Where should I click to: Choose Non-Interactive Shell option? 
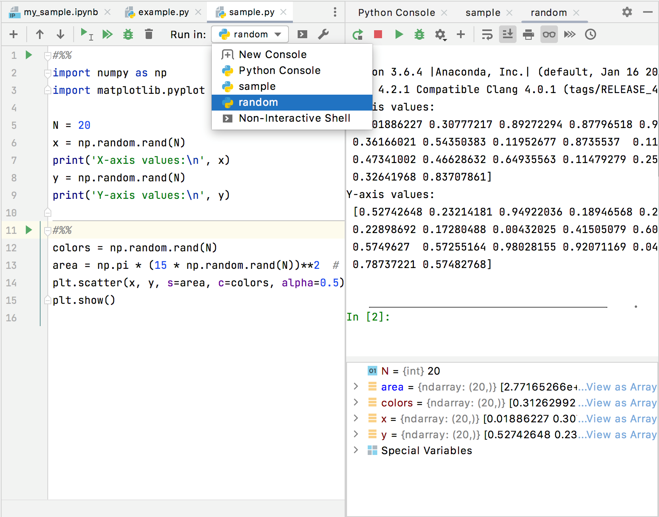coord(292,118)
